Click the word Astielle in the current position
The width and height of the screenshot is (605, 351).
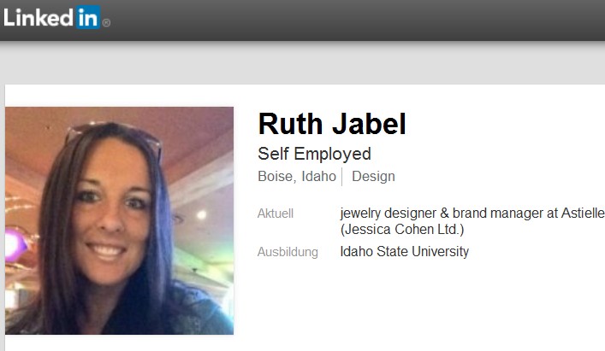coord(583,213)
